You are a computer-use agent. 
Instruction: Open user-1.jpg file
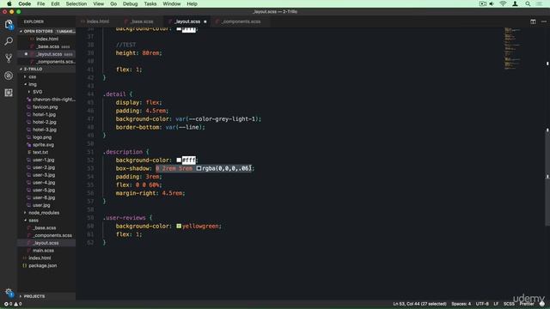coord(44,161)
